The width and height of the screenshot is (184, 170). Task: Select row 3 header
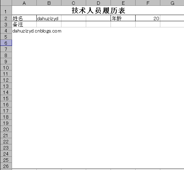pyautogui.click(x=6, y=24)
